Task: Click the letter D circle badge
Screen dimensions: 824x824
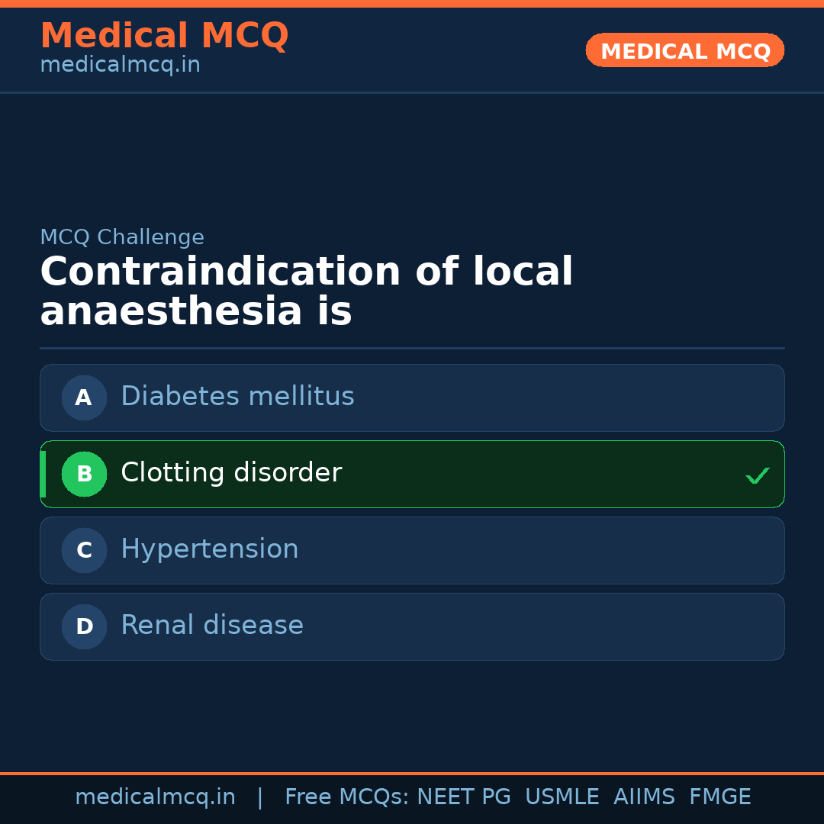Action: point(84,626)
